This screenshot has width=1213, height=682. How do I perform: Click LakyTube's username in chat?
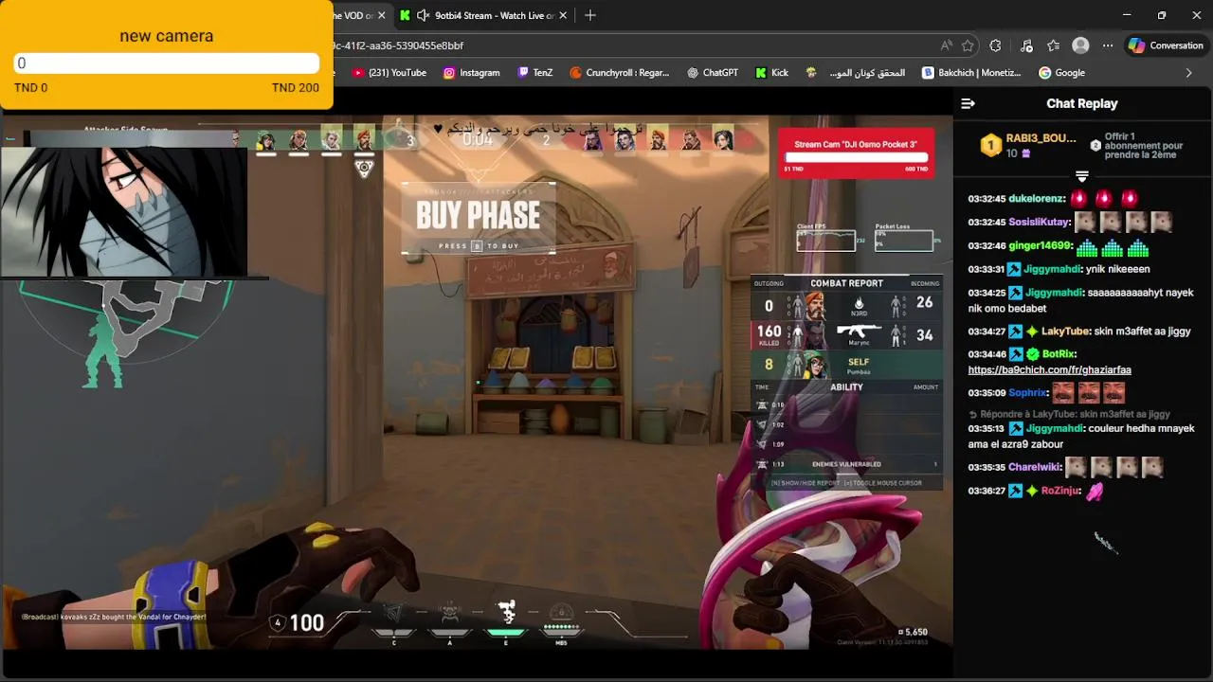(x=1065, y=332)
